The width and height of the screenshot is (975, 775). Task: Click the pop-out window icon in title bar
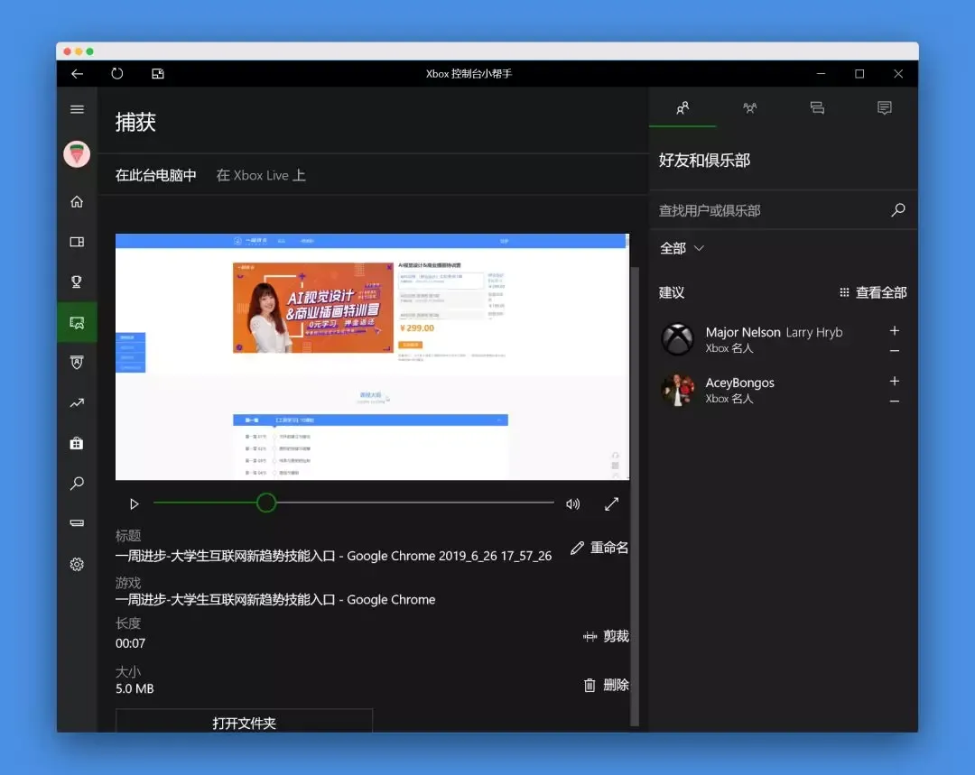point(158,74)
